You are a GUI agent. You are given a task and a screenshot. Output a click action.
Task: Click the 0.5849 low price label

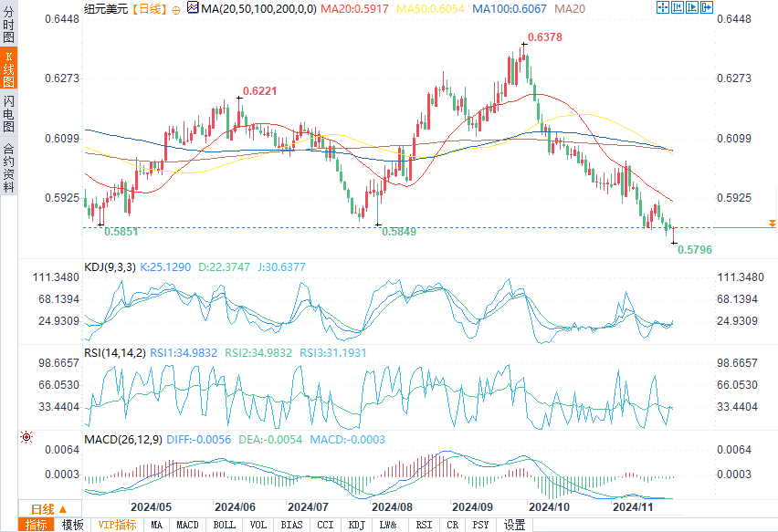[x=399, y=232]
